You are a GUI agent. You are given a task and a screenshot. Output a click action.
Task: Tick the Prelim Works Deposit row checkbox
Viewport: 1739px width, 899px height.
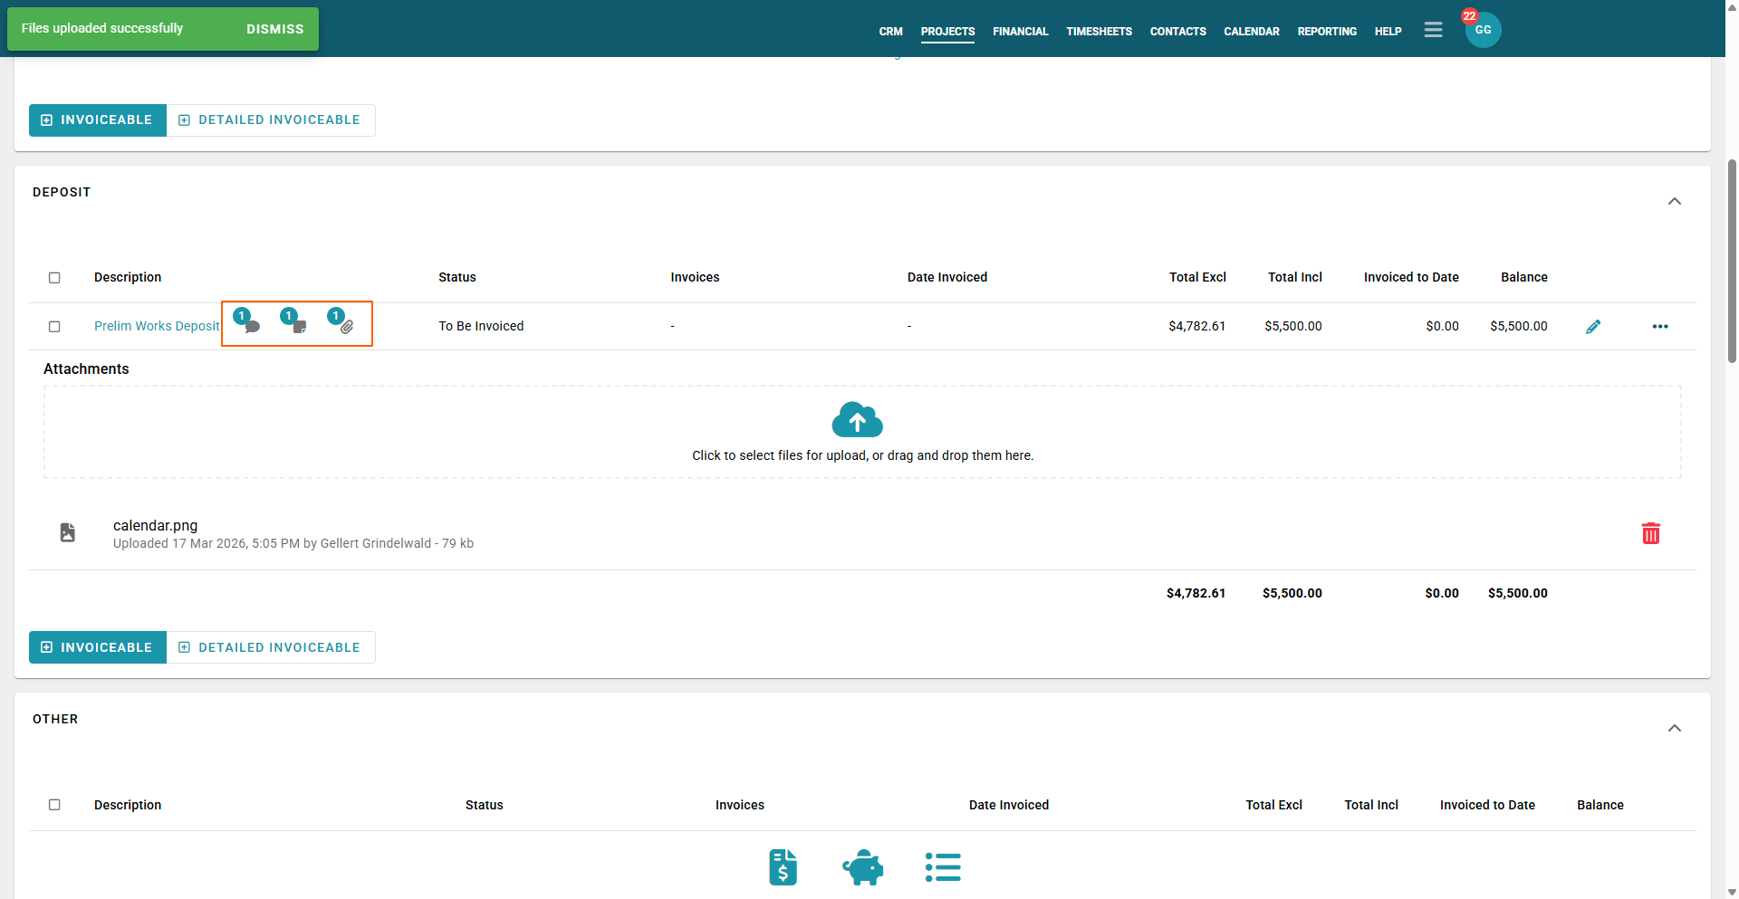54,327
